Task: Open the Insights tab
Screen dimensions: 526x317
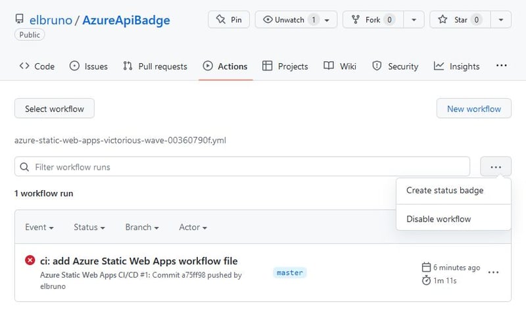Action: click(456, 66)
